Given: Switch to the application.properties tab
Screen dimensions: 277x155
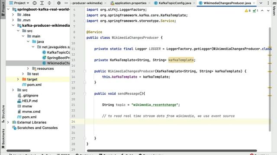Looking at the screenshot, I should click(130, 3).
